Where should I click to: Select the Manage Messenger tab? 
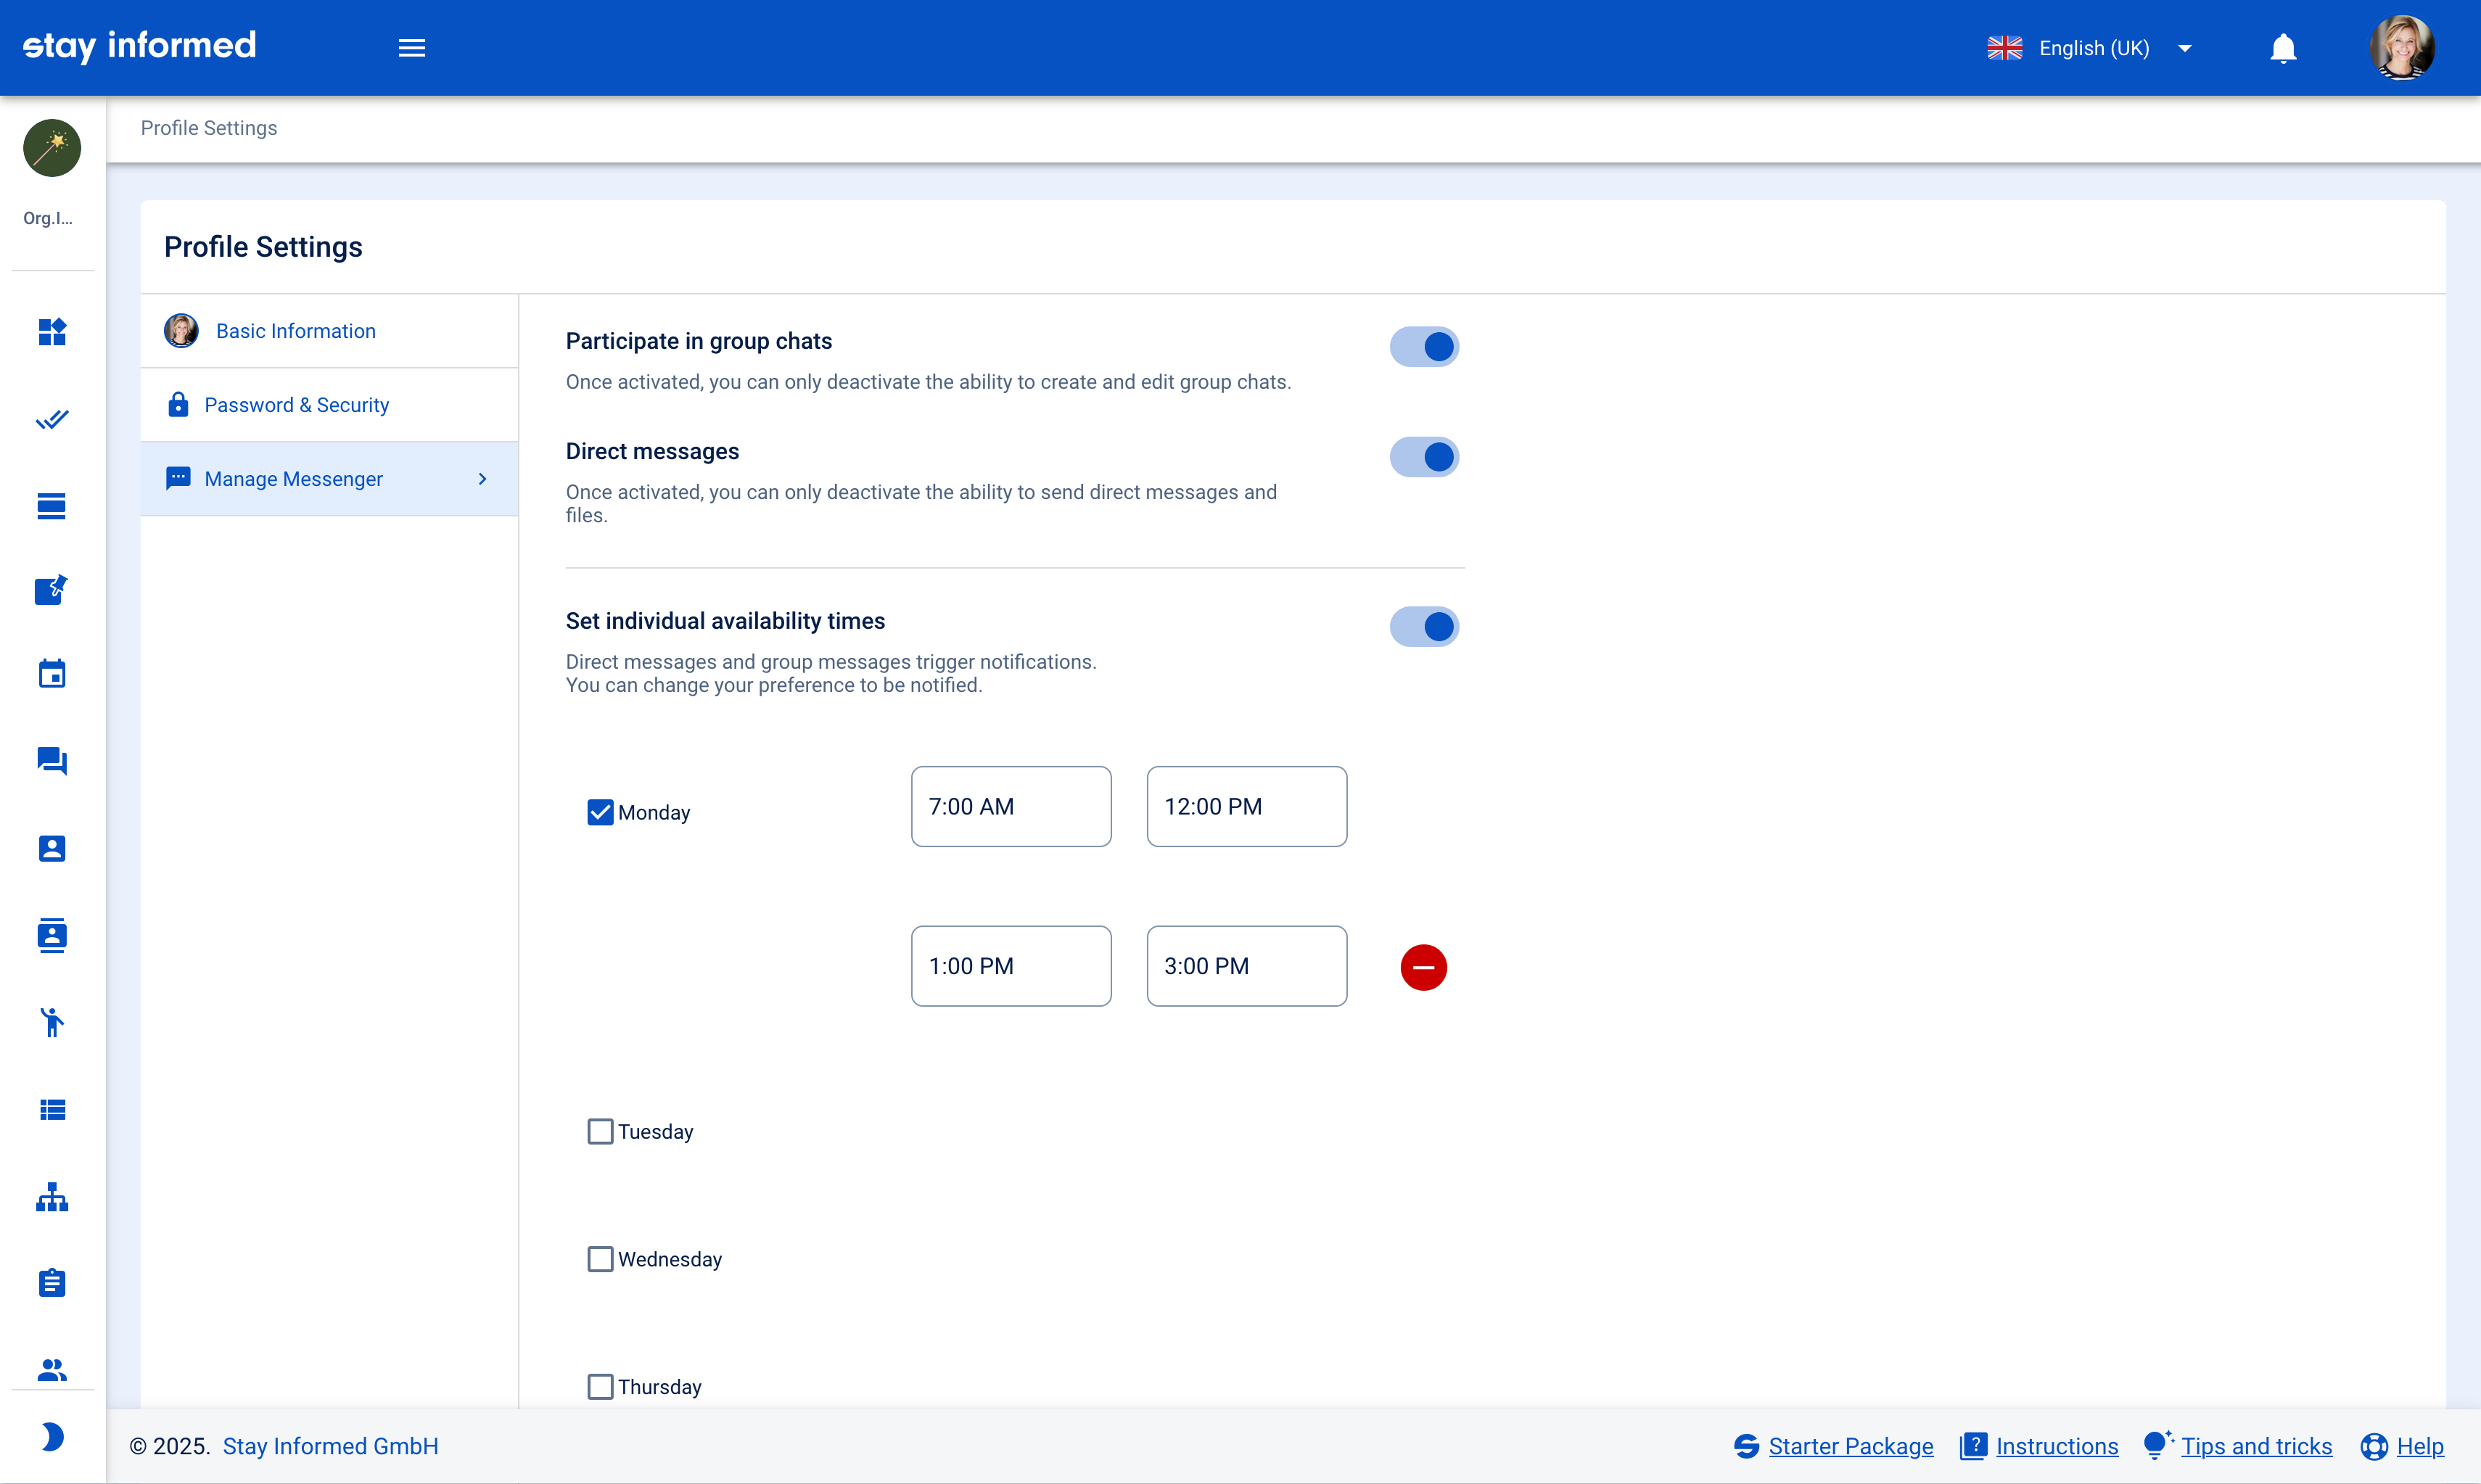pos(329,479)
